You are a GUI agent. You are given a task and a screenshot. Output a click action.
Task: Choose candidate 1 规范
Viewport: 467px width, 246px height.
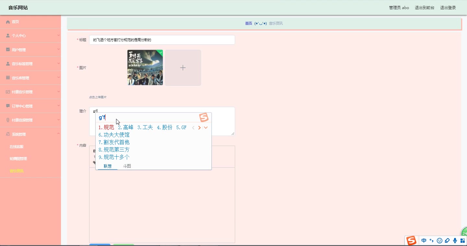coord(106,128)
